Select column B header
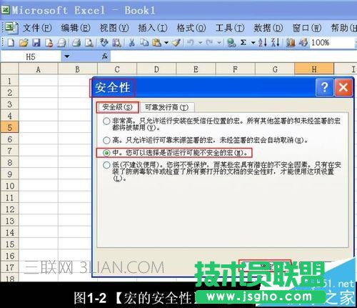This screenshot has width=357, height=308. (x=77, y=69)
